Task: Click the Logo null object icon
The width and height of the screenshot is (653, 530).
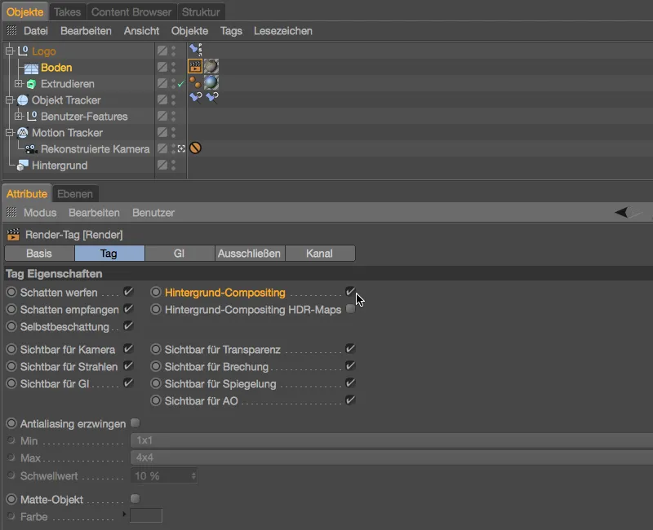Action: pos(23,51)
